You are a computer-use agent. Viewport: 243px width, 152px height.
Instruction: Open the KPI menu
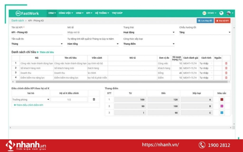pos(89,13)
